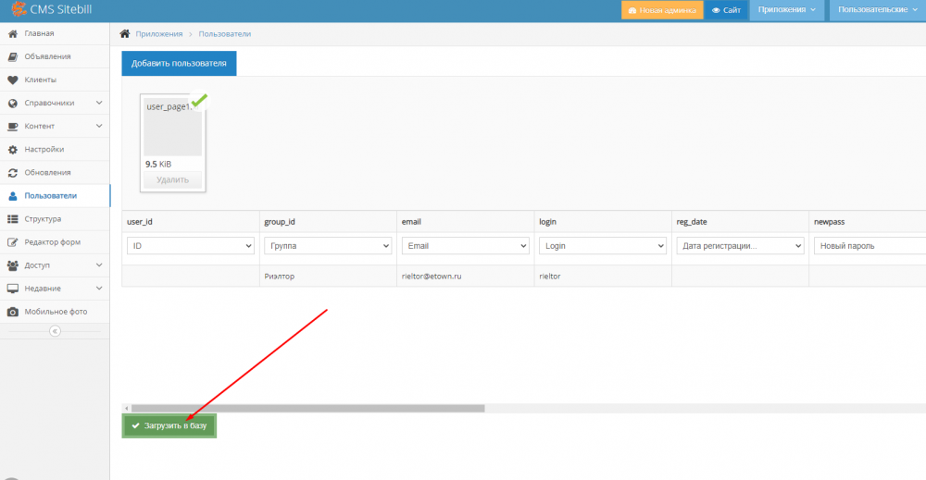Click the book icon for Объявления
926x480 pixels.
[x=13, y=57]
